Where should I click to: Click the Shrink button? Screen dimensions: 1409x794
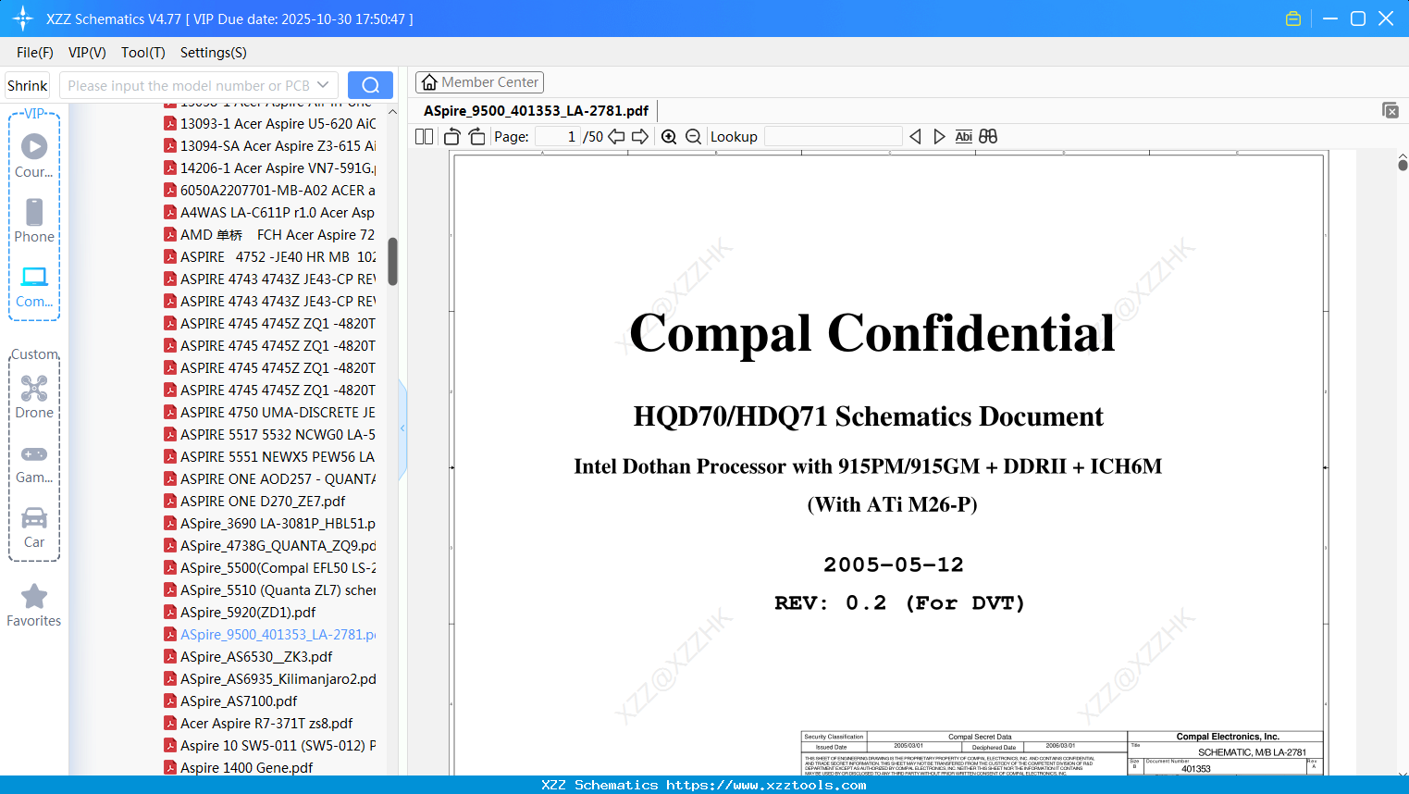coord(27,85)
